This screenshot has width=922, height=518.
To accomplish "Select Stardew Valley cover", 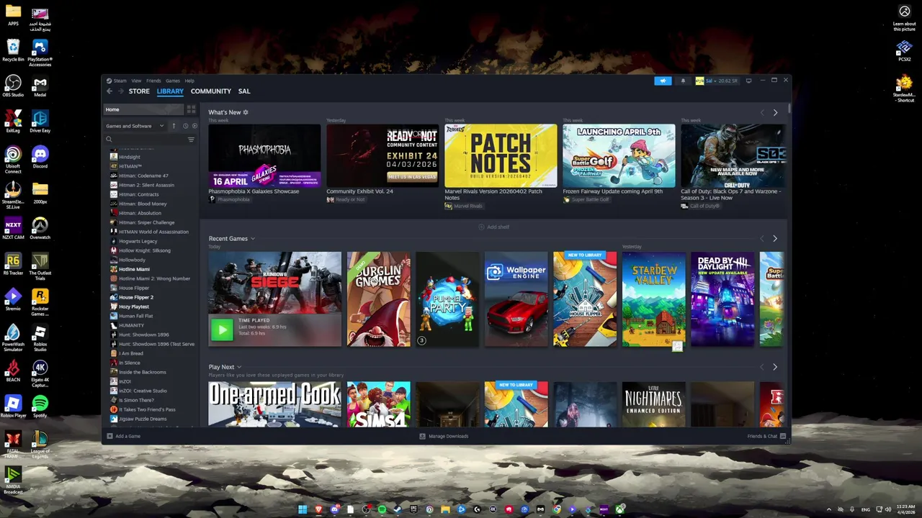I will click(x=654, y=299).
